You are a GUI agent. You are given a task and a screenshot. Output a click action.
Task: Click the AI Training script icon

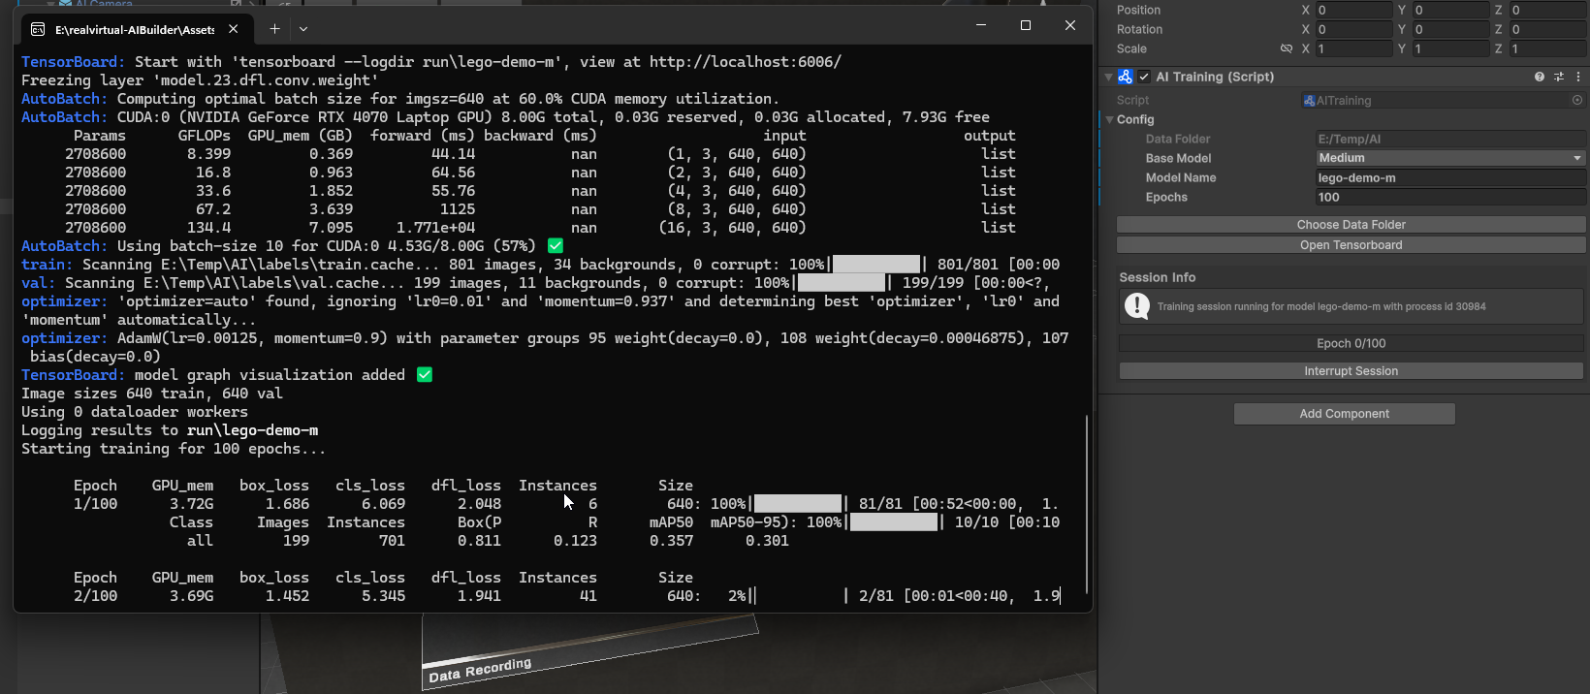click(x=1126, y=77)
